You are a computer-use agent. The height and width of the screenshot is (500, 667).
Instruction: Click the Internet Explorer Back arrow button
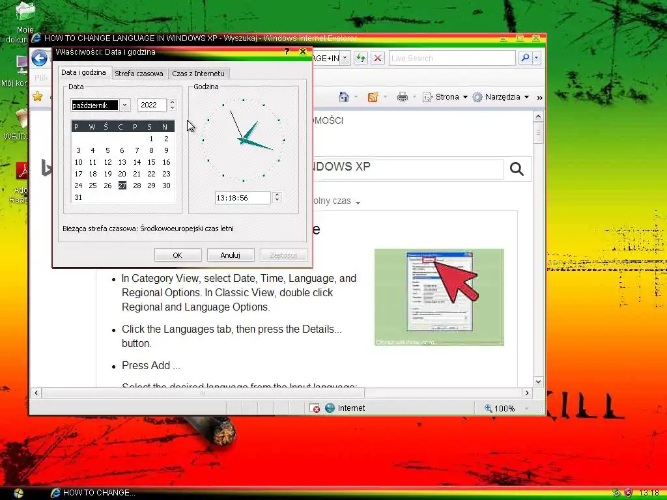pyautogui.click(x=39, y=58)
